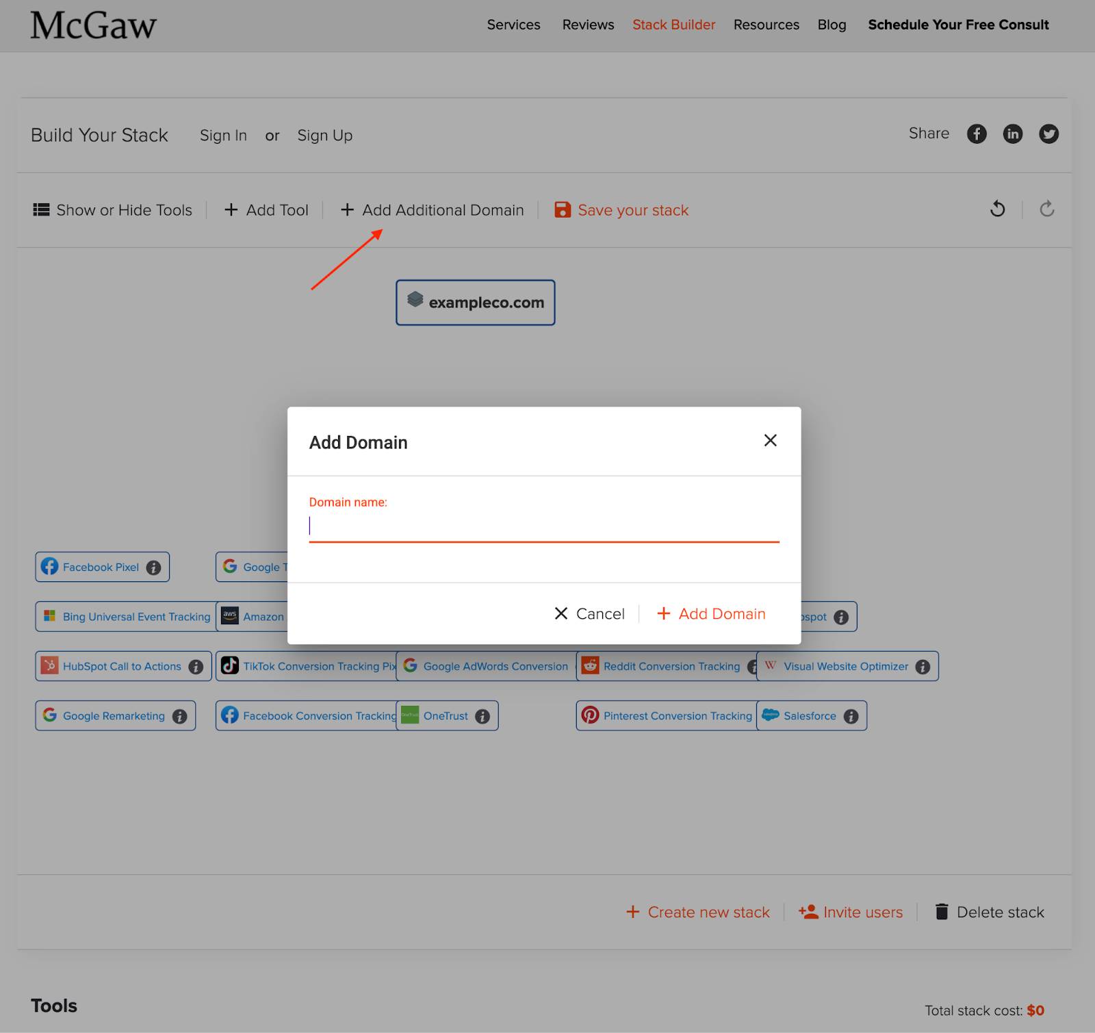Click Add Tool in the toolbar
Viewport: 1095px width, 1033px height.
(x=266, y=210)
